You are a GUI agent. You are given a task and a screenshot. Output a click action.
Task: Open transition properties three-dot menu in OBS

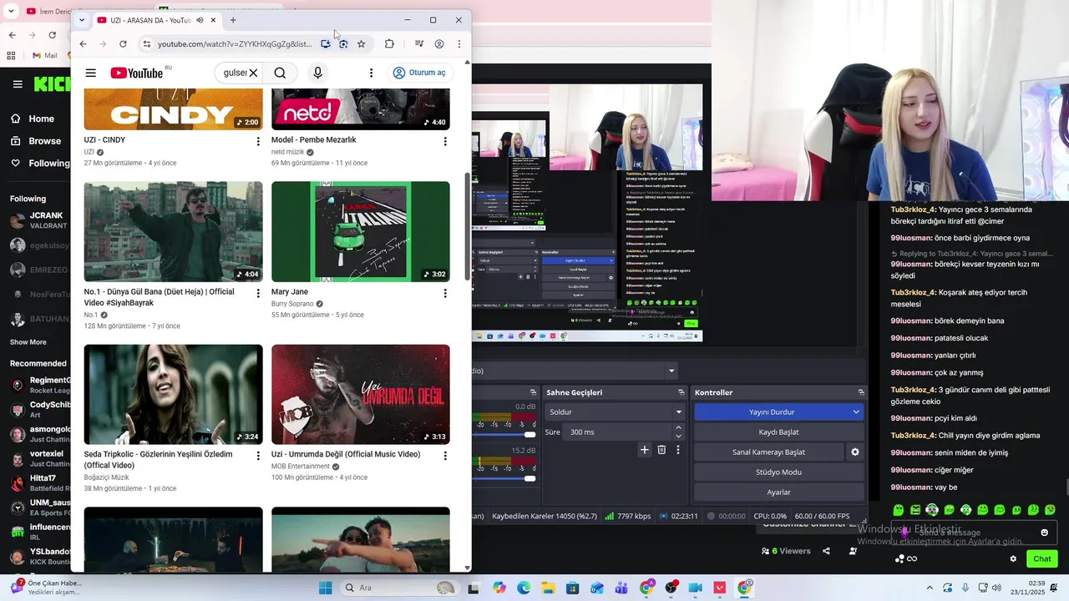(677, 450)
